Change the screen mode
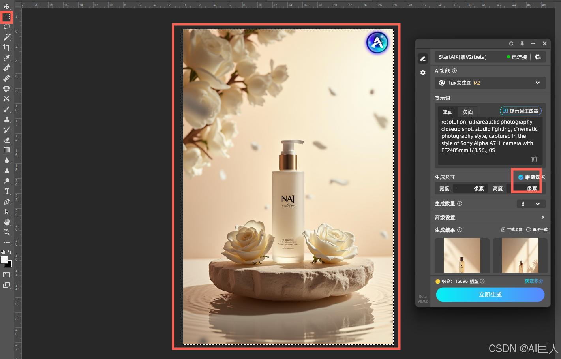The image size is (561, 359). pos(7,285)
